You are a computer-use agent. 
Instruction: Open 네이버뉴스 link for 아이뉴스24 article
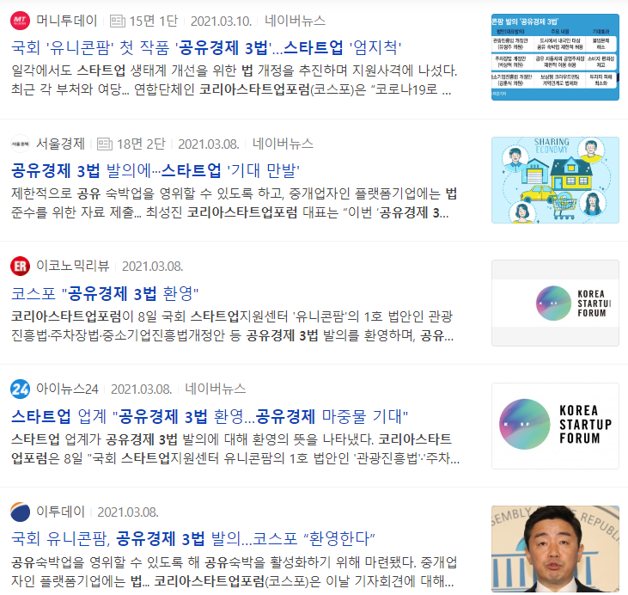[x=215, y=389]
